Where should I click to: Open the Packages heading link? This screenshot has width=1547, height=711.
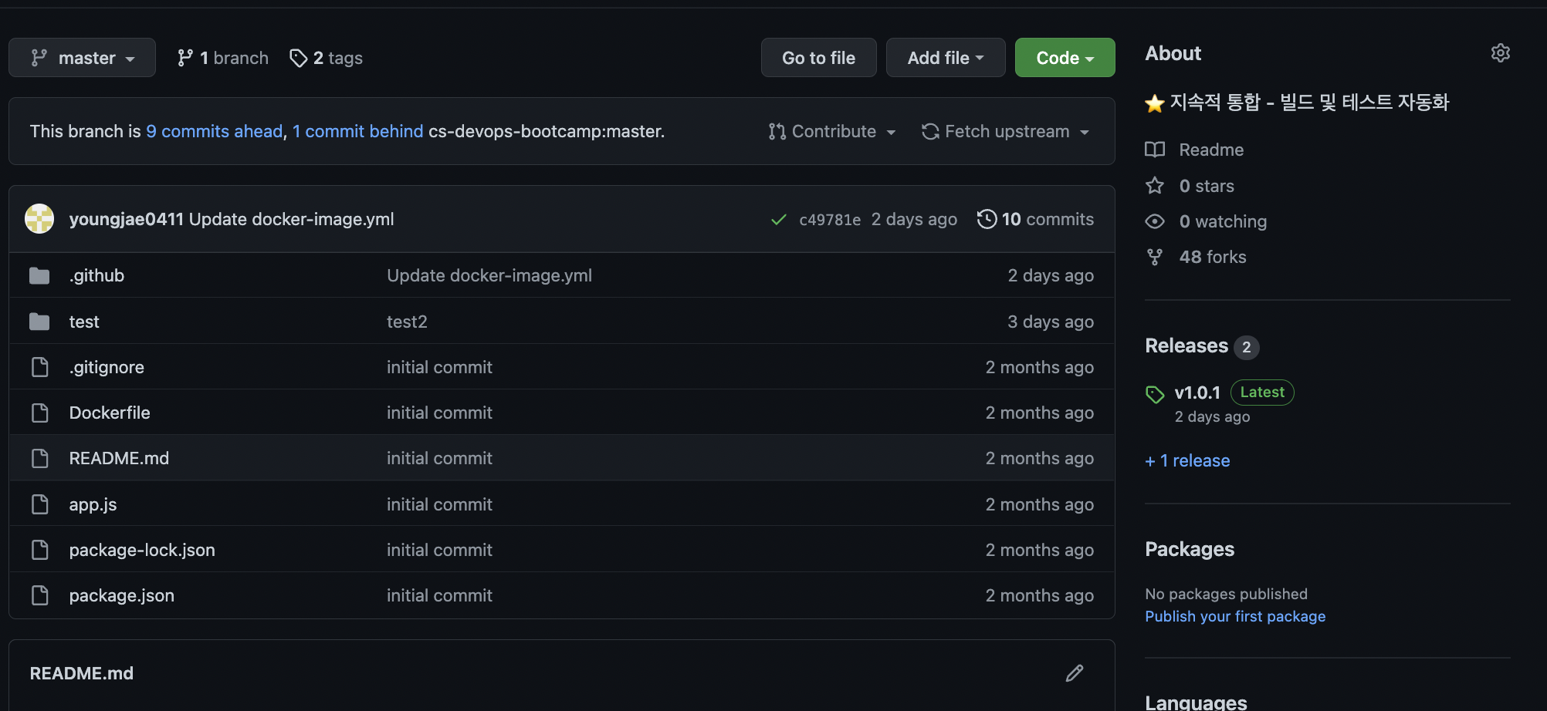1190,549
